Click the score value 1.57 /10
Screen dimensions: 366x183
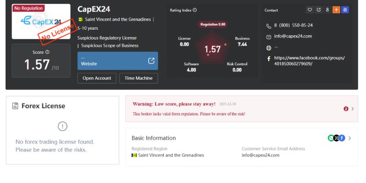click(41, 65)
